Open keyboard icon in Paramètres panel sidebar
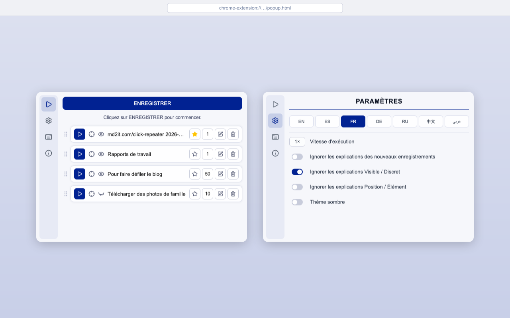The width and height of the screenshot is (510, 318). click(x=275, y=137)
